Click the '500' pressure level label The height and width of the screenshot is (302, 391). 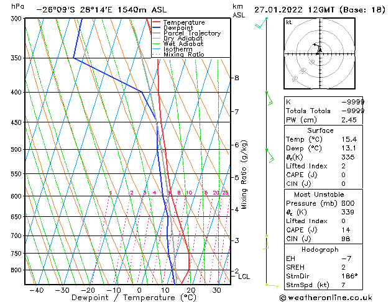click(17, 150)
